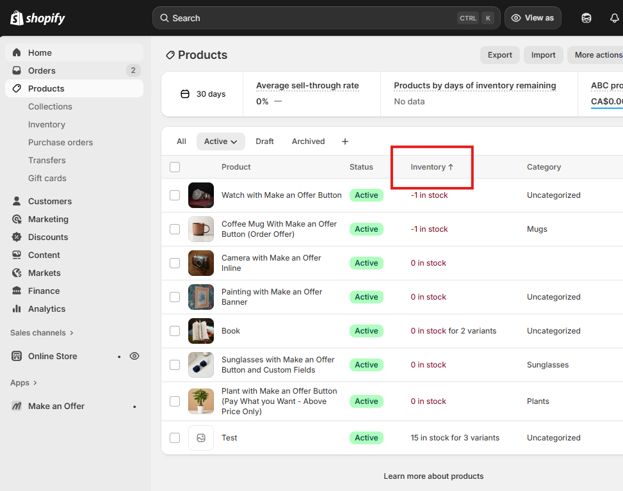
Task: Open Inventory in the sidebar menu
Action: pyautogui.click(x=47, y=124)
